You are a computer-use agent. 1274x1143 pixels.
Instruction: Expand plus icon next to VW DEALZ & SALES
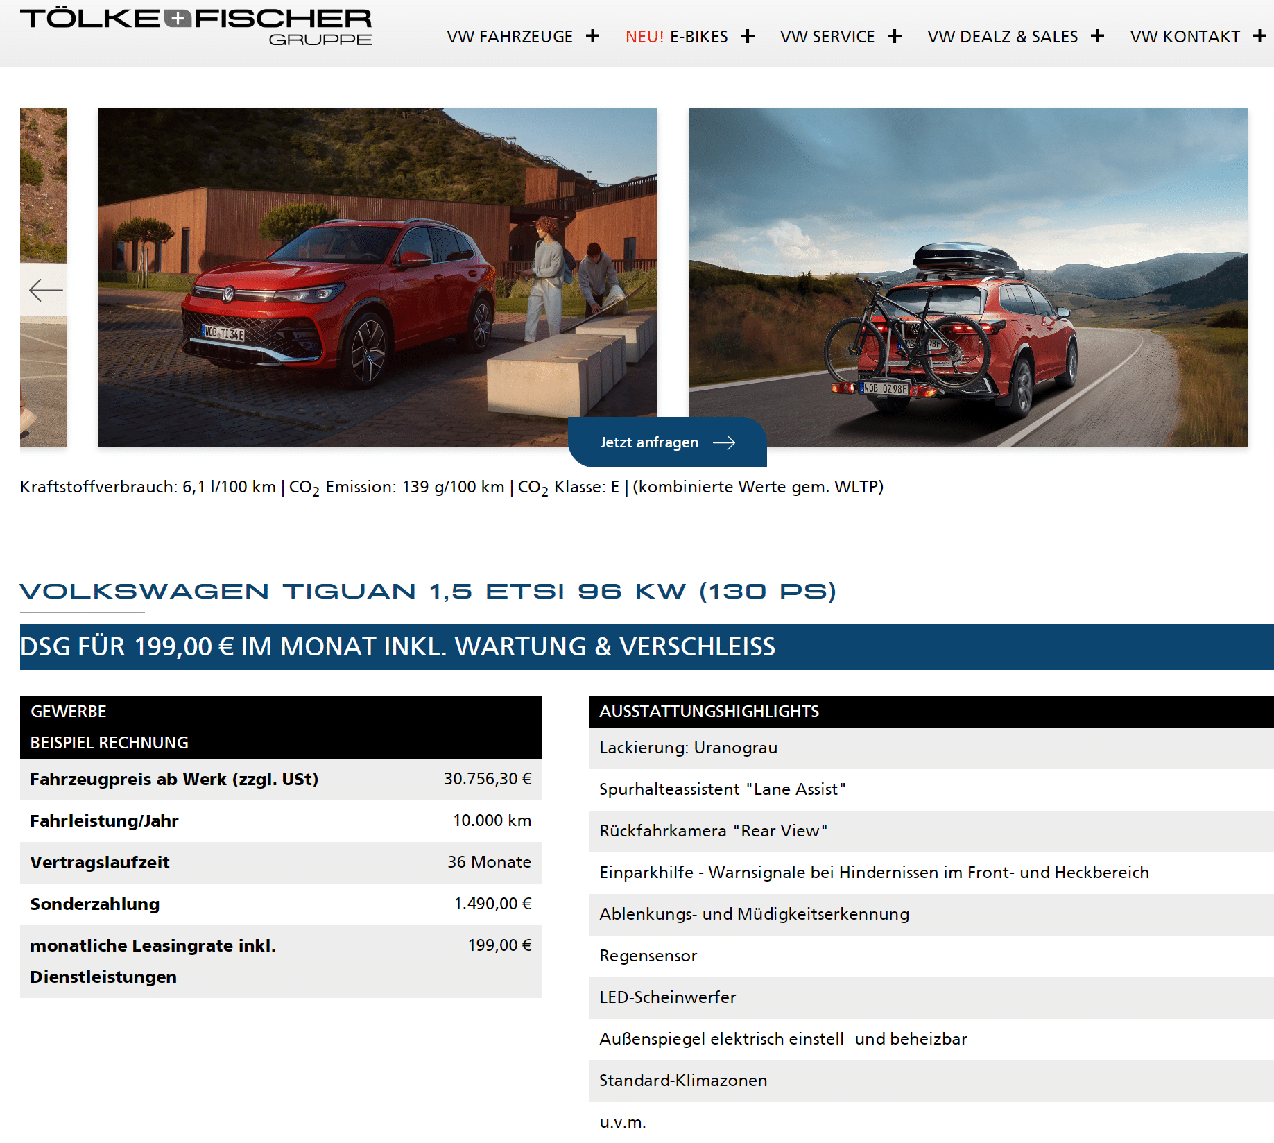pyautogui.click(x=1097, y=36)
